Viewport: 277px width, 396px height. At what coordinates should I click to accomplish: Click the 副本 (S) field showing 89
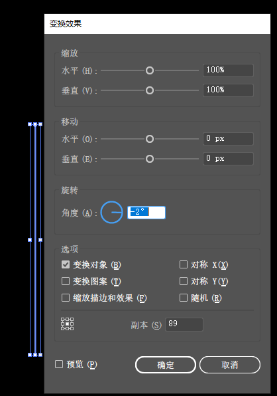[x=184, y=324]
